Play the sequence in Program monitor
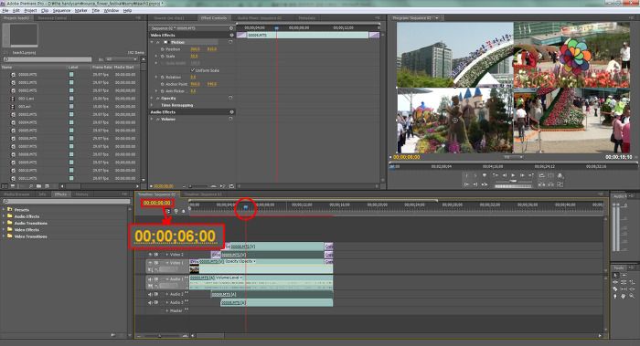This screenshot has height=346, width=640. click(513, 175)
